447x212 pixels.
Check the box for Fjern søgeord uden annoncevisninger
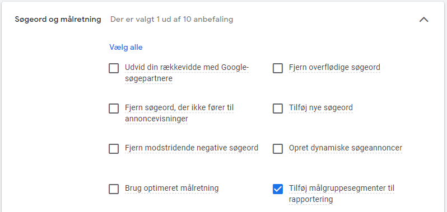[114, 109]
